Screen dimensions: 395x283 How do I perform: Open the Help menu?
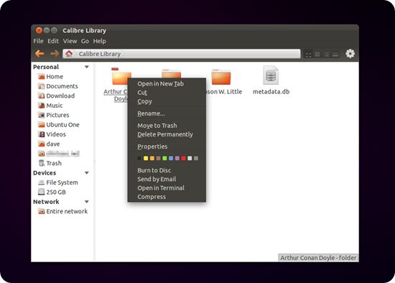[100, 41]
